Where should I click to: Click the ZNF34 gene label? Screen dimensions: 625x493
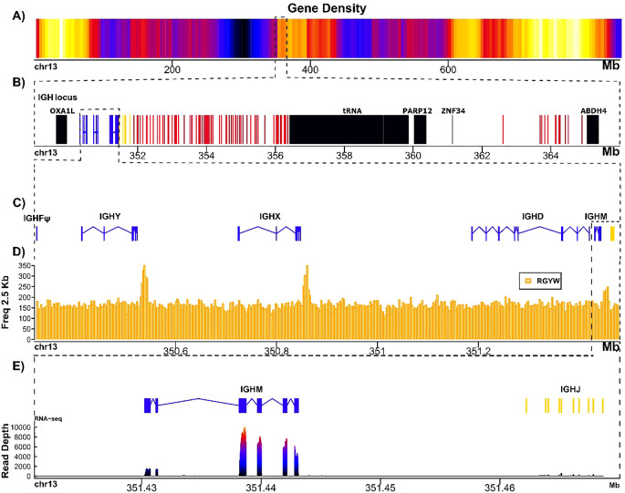coord(453,110)
